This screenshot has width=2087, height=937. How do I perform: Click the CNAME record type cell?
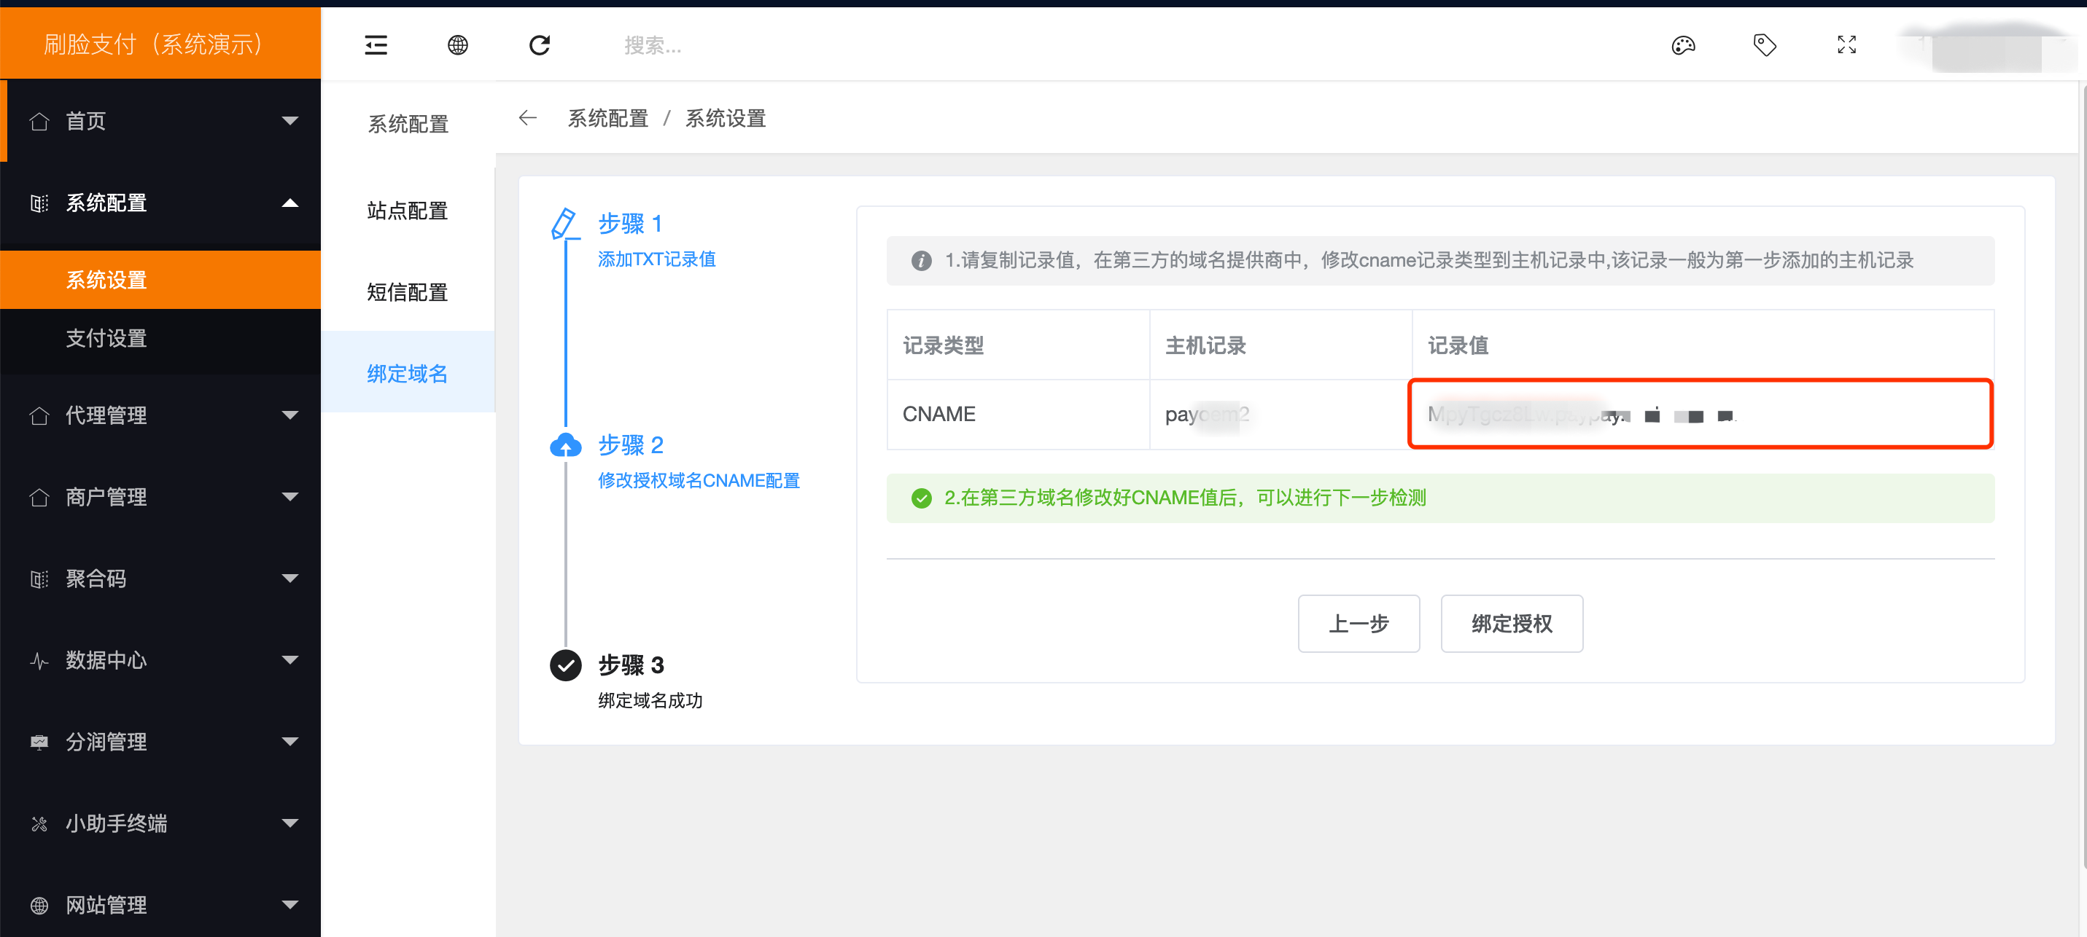point(1019,414)
